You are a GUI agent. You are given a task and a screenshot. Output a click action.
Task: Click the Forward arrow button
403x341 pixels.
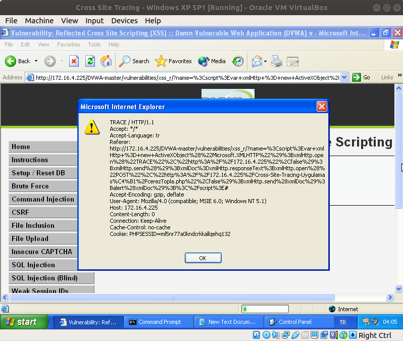click(x=50, y=61)
